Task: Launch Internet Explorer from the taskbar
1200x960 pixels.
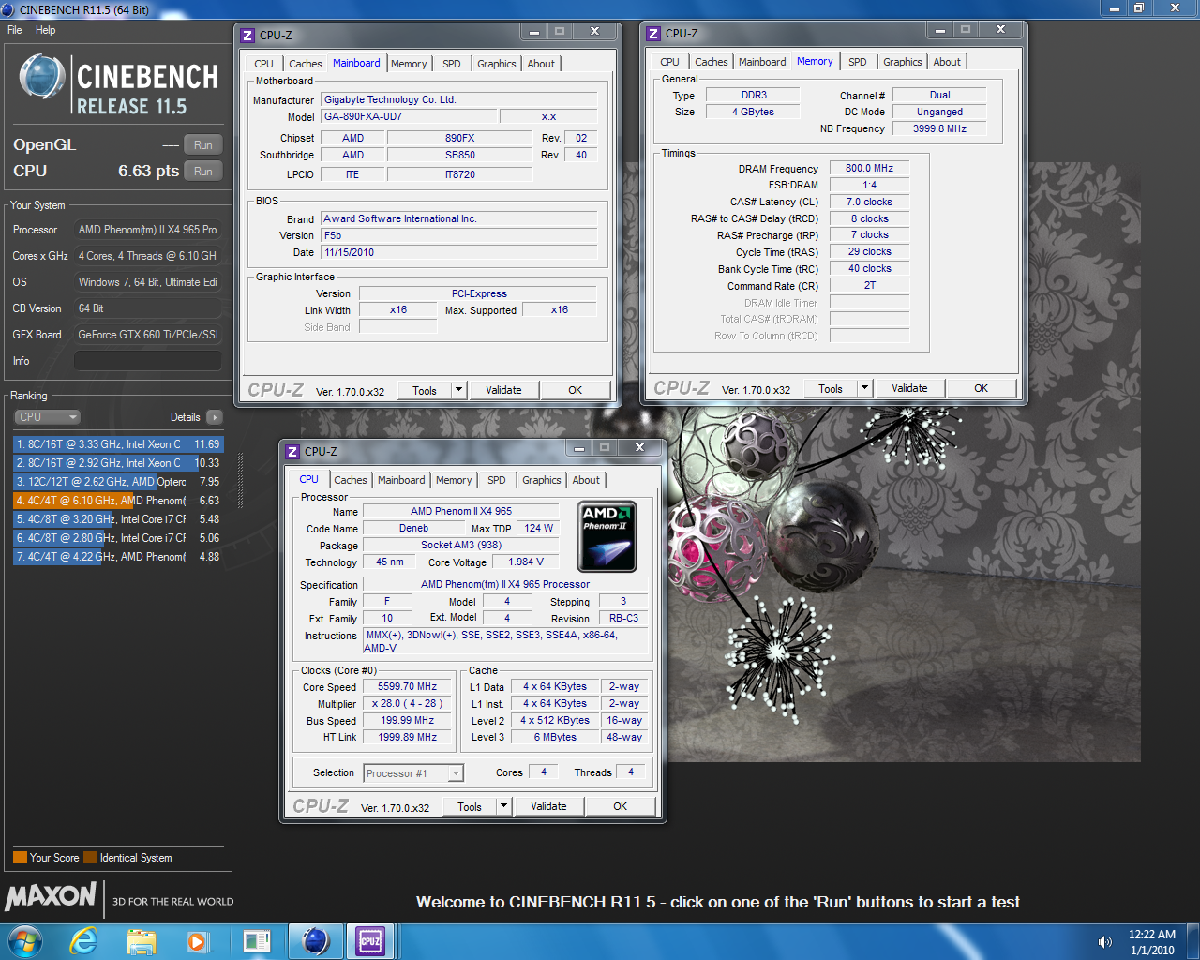Action: (84, 940)
